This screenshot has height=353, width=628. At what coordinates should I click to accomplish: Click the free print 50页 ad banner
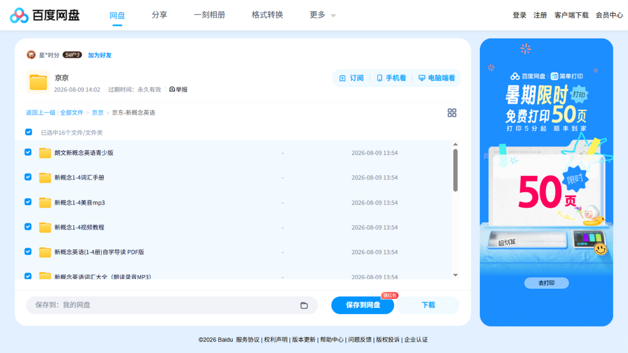547,182
